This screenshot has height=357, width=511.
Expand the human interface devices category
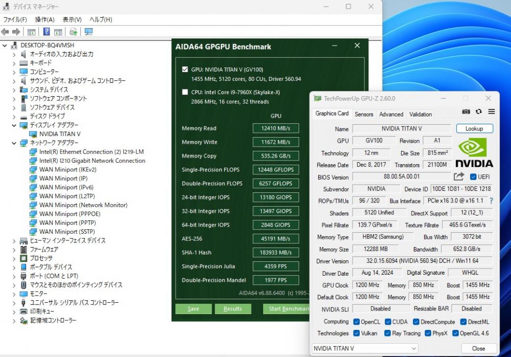point(14,241)
